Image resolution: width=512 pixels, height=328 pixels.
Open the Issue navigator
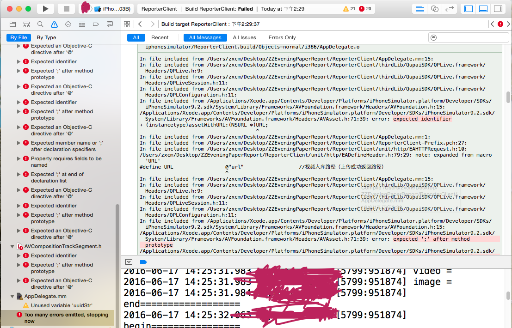[54, 24]
